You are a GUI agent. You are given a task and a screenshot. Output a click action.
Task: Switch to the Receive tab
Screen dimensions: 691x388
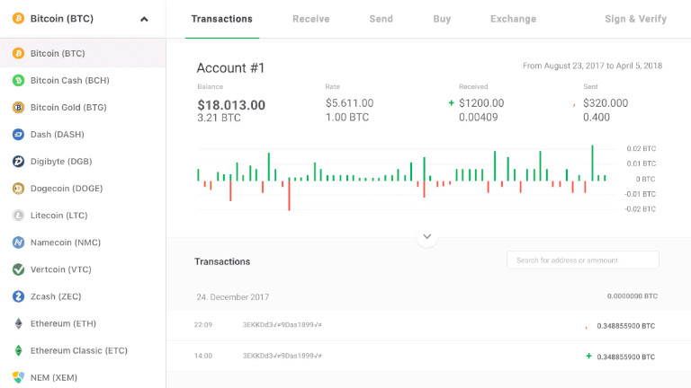(310, 19)
